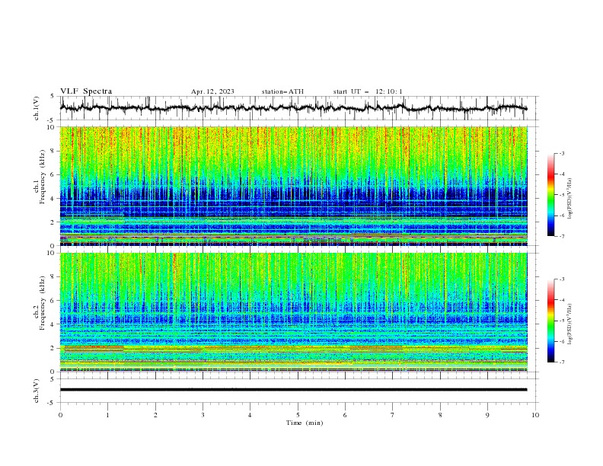Click the ch.2 spectrogram color bar

[x=550, y=321]
